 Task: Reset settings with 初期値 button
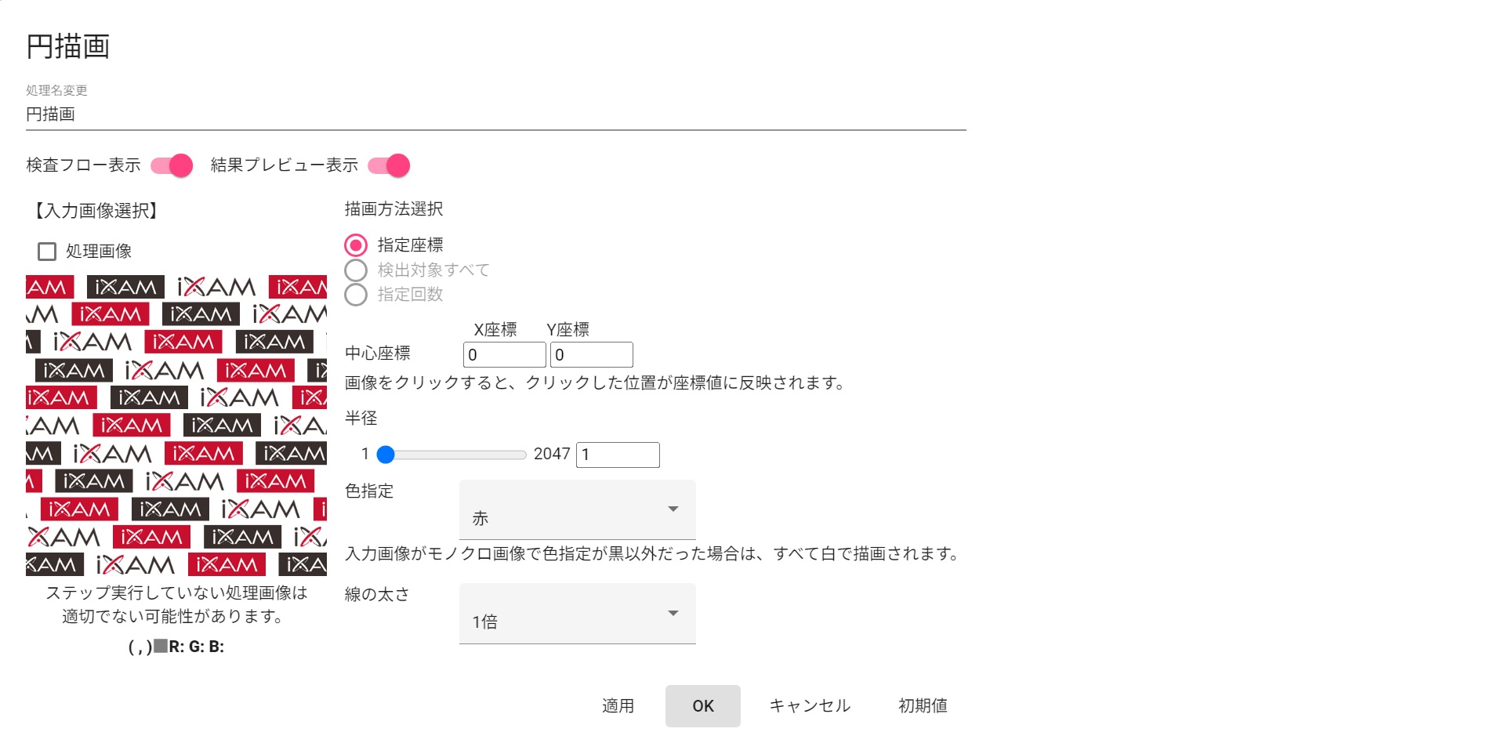pos(923,706)
